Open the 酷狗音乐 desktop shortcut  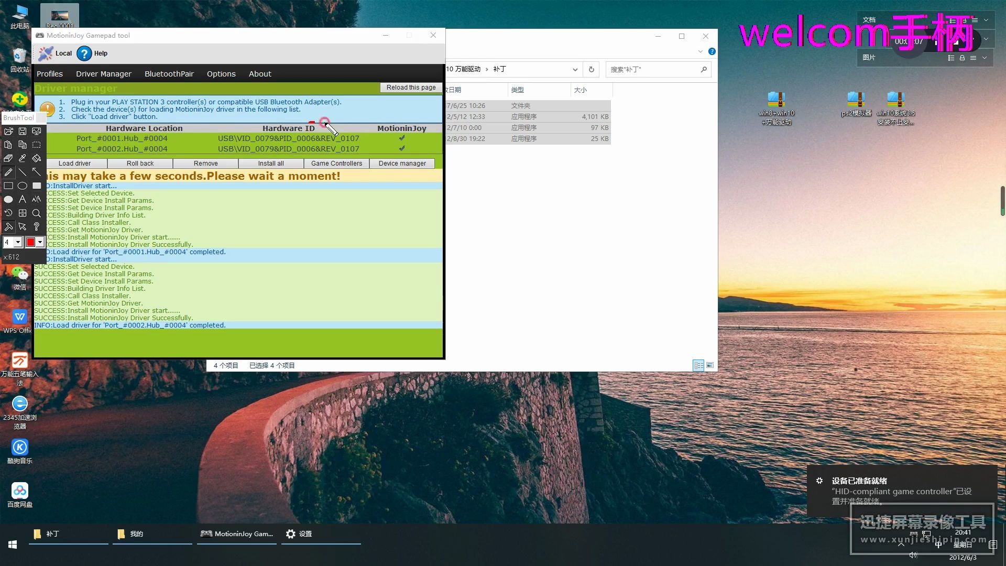[20, 451]
